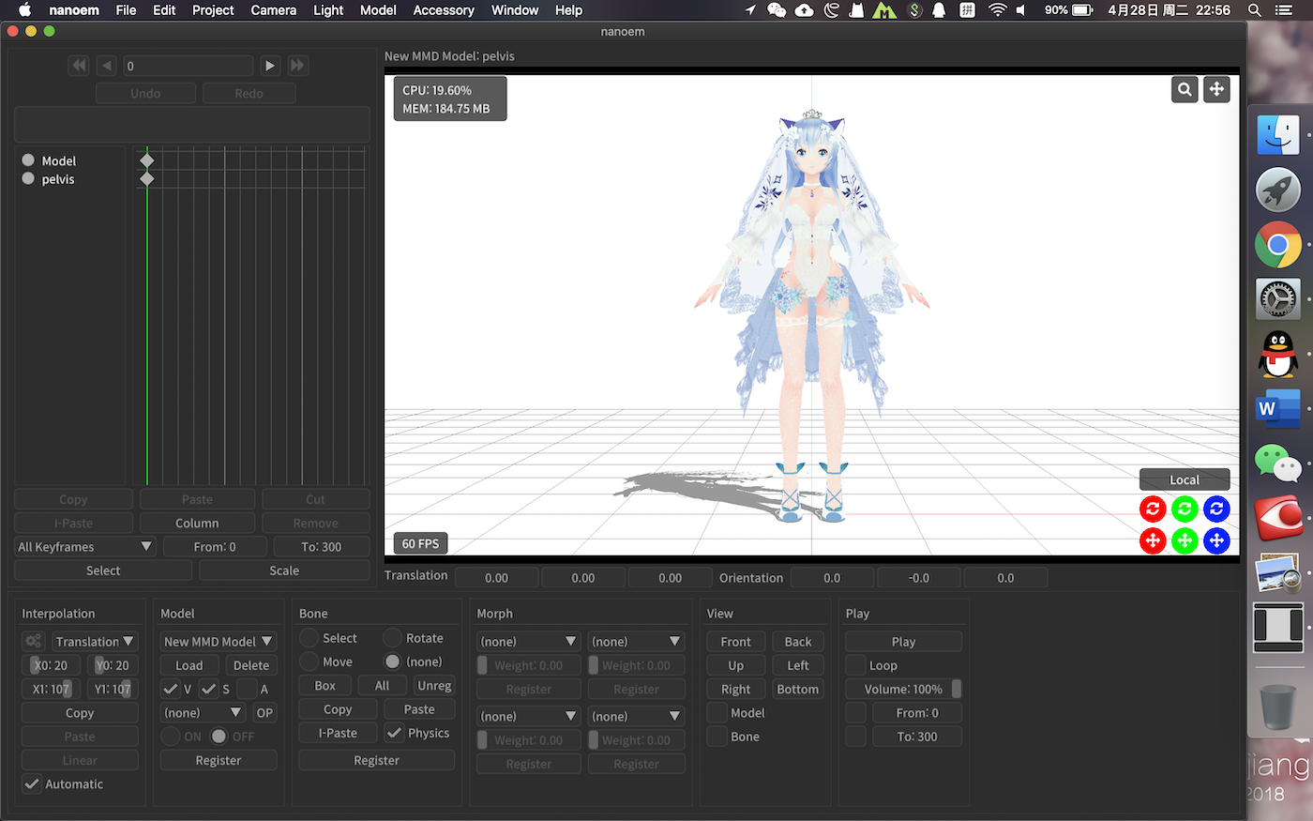1313x821 pixels.
Task: Open the Camera menu
Action: click(x=273, y=10)
